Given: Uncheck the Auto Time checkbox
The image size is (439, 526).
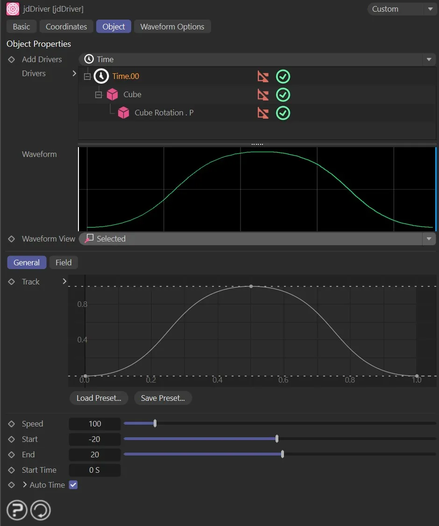Looking at the screenshot, I should [73, 485].
